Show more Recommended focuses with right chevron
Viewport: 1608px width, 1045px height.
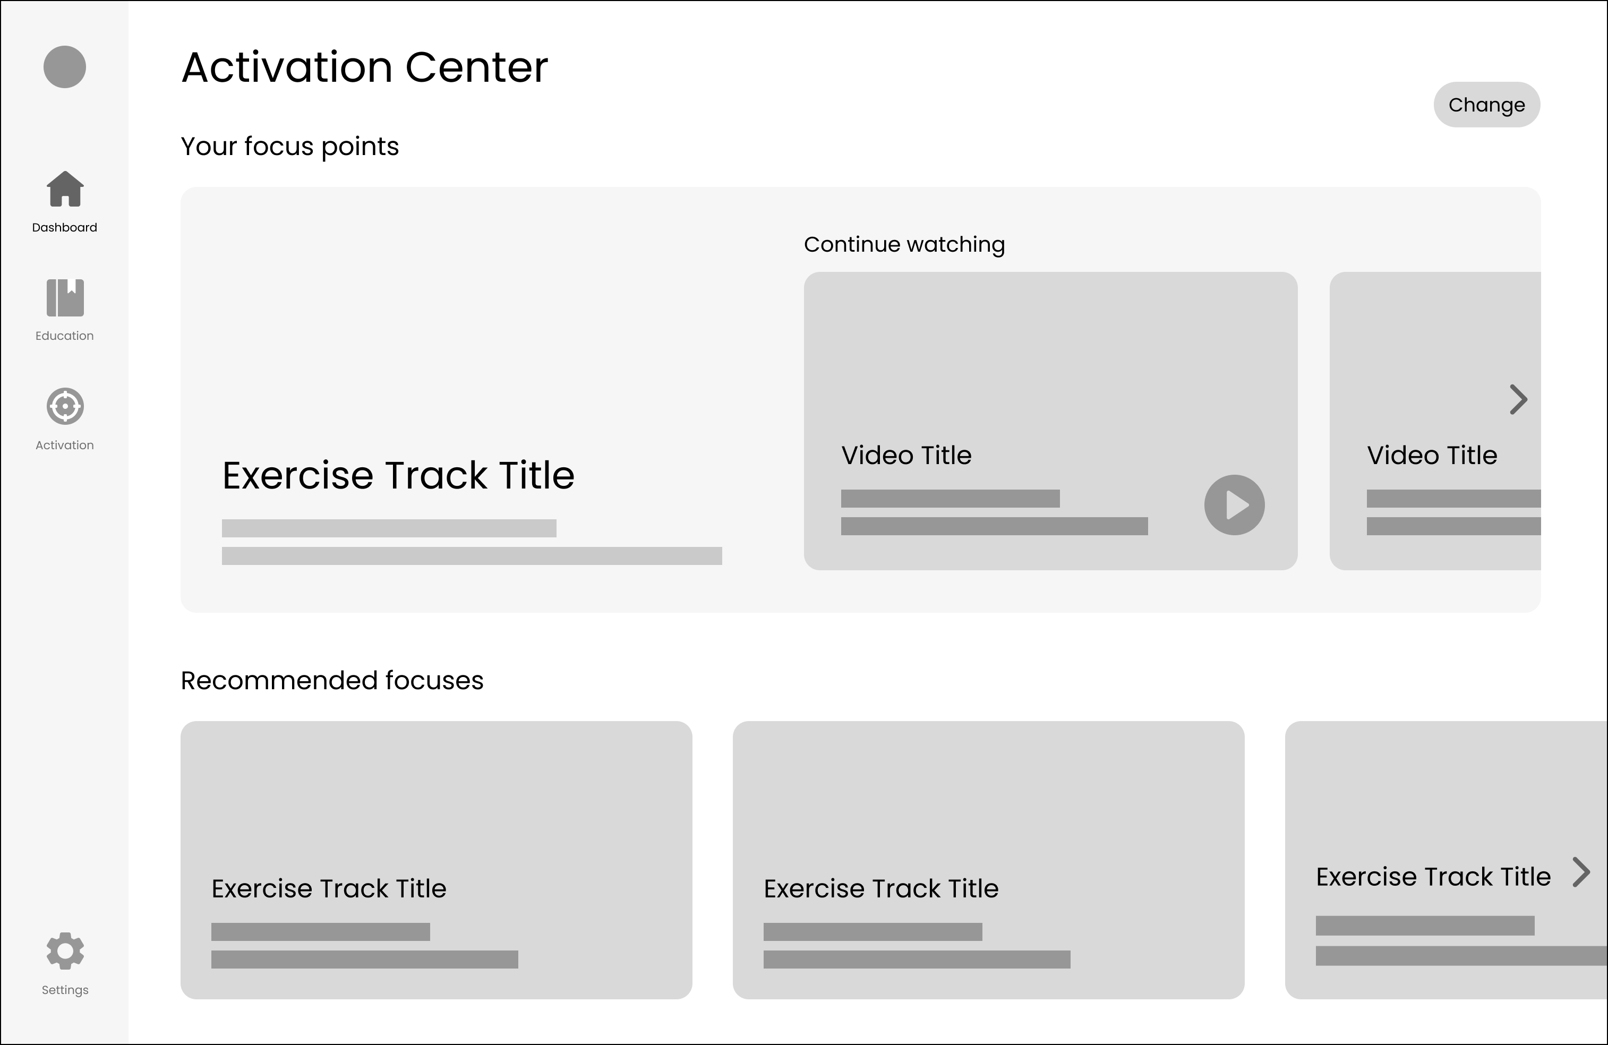coord(1581,872)
